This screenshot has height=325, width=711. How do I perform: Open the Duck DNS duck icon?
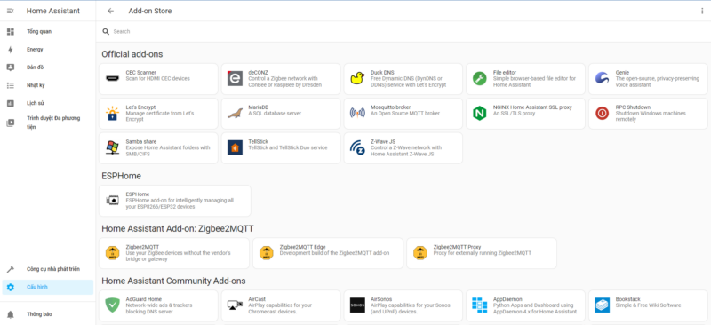click(x=358, y=78)
